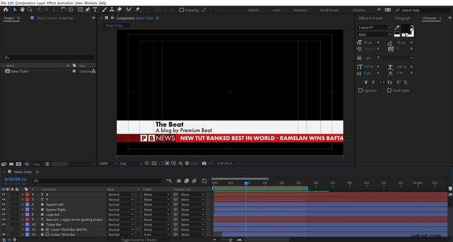Screen dimensions: 453x242
Task: Enable the Ligatures checkbox
Action: 360,90
